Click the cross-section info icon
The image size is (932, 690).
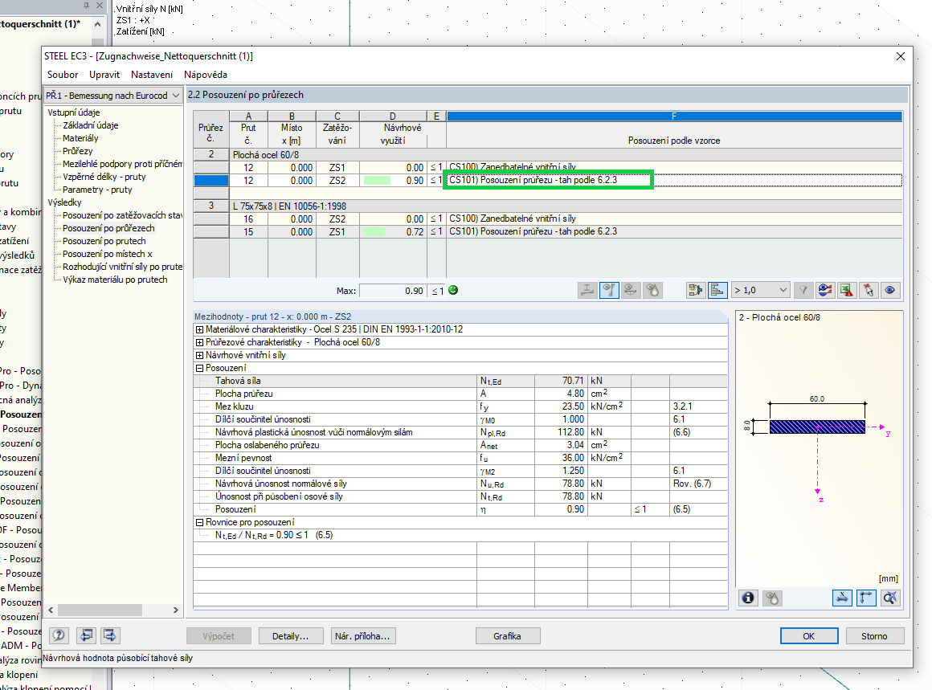tap(748, 598)
